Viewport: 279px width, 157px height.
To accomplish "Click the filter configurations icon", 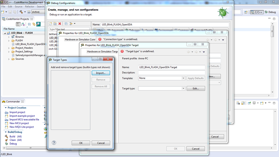I will [x=71, y=23].
